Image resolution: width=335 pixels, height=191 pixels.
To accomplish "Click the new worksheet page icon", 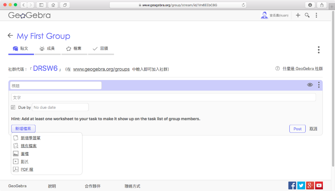I will point(15,138).
